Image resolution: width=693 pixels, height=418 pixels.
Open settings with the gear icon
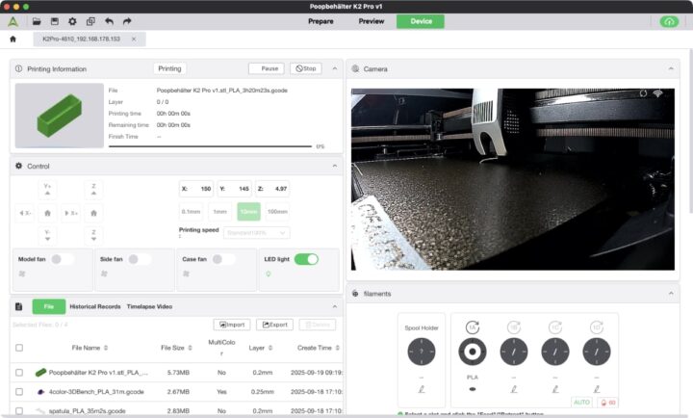(x=72, y=21)
